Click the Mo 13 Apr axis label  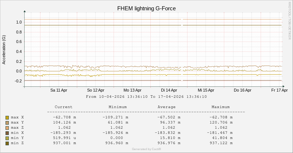click(x=132, y=90)
